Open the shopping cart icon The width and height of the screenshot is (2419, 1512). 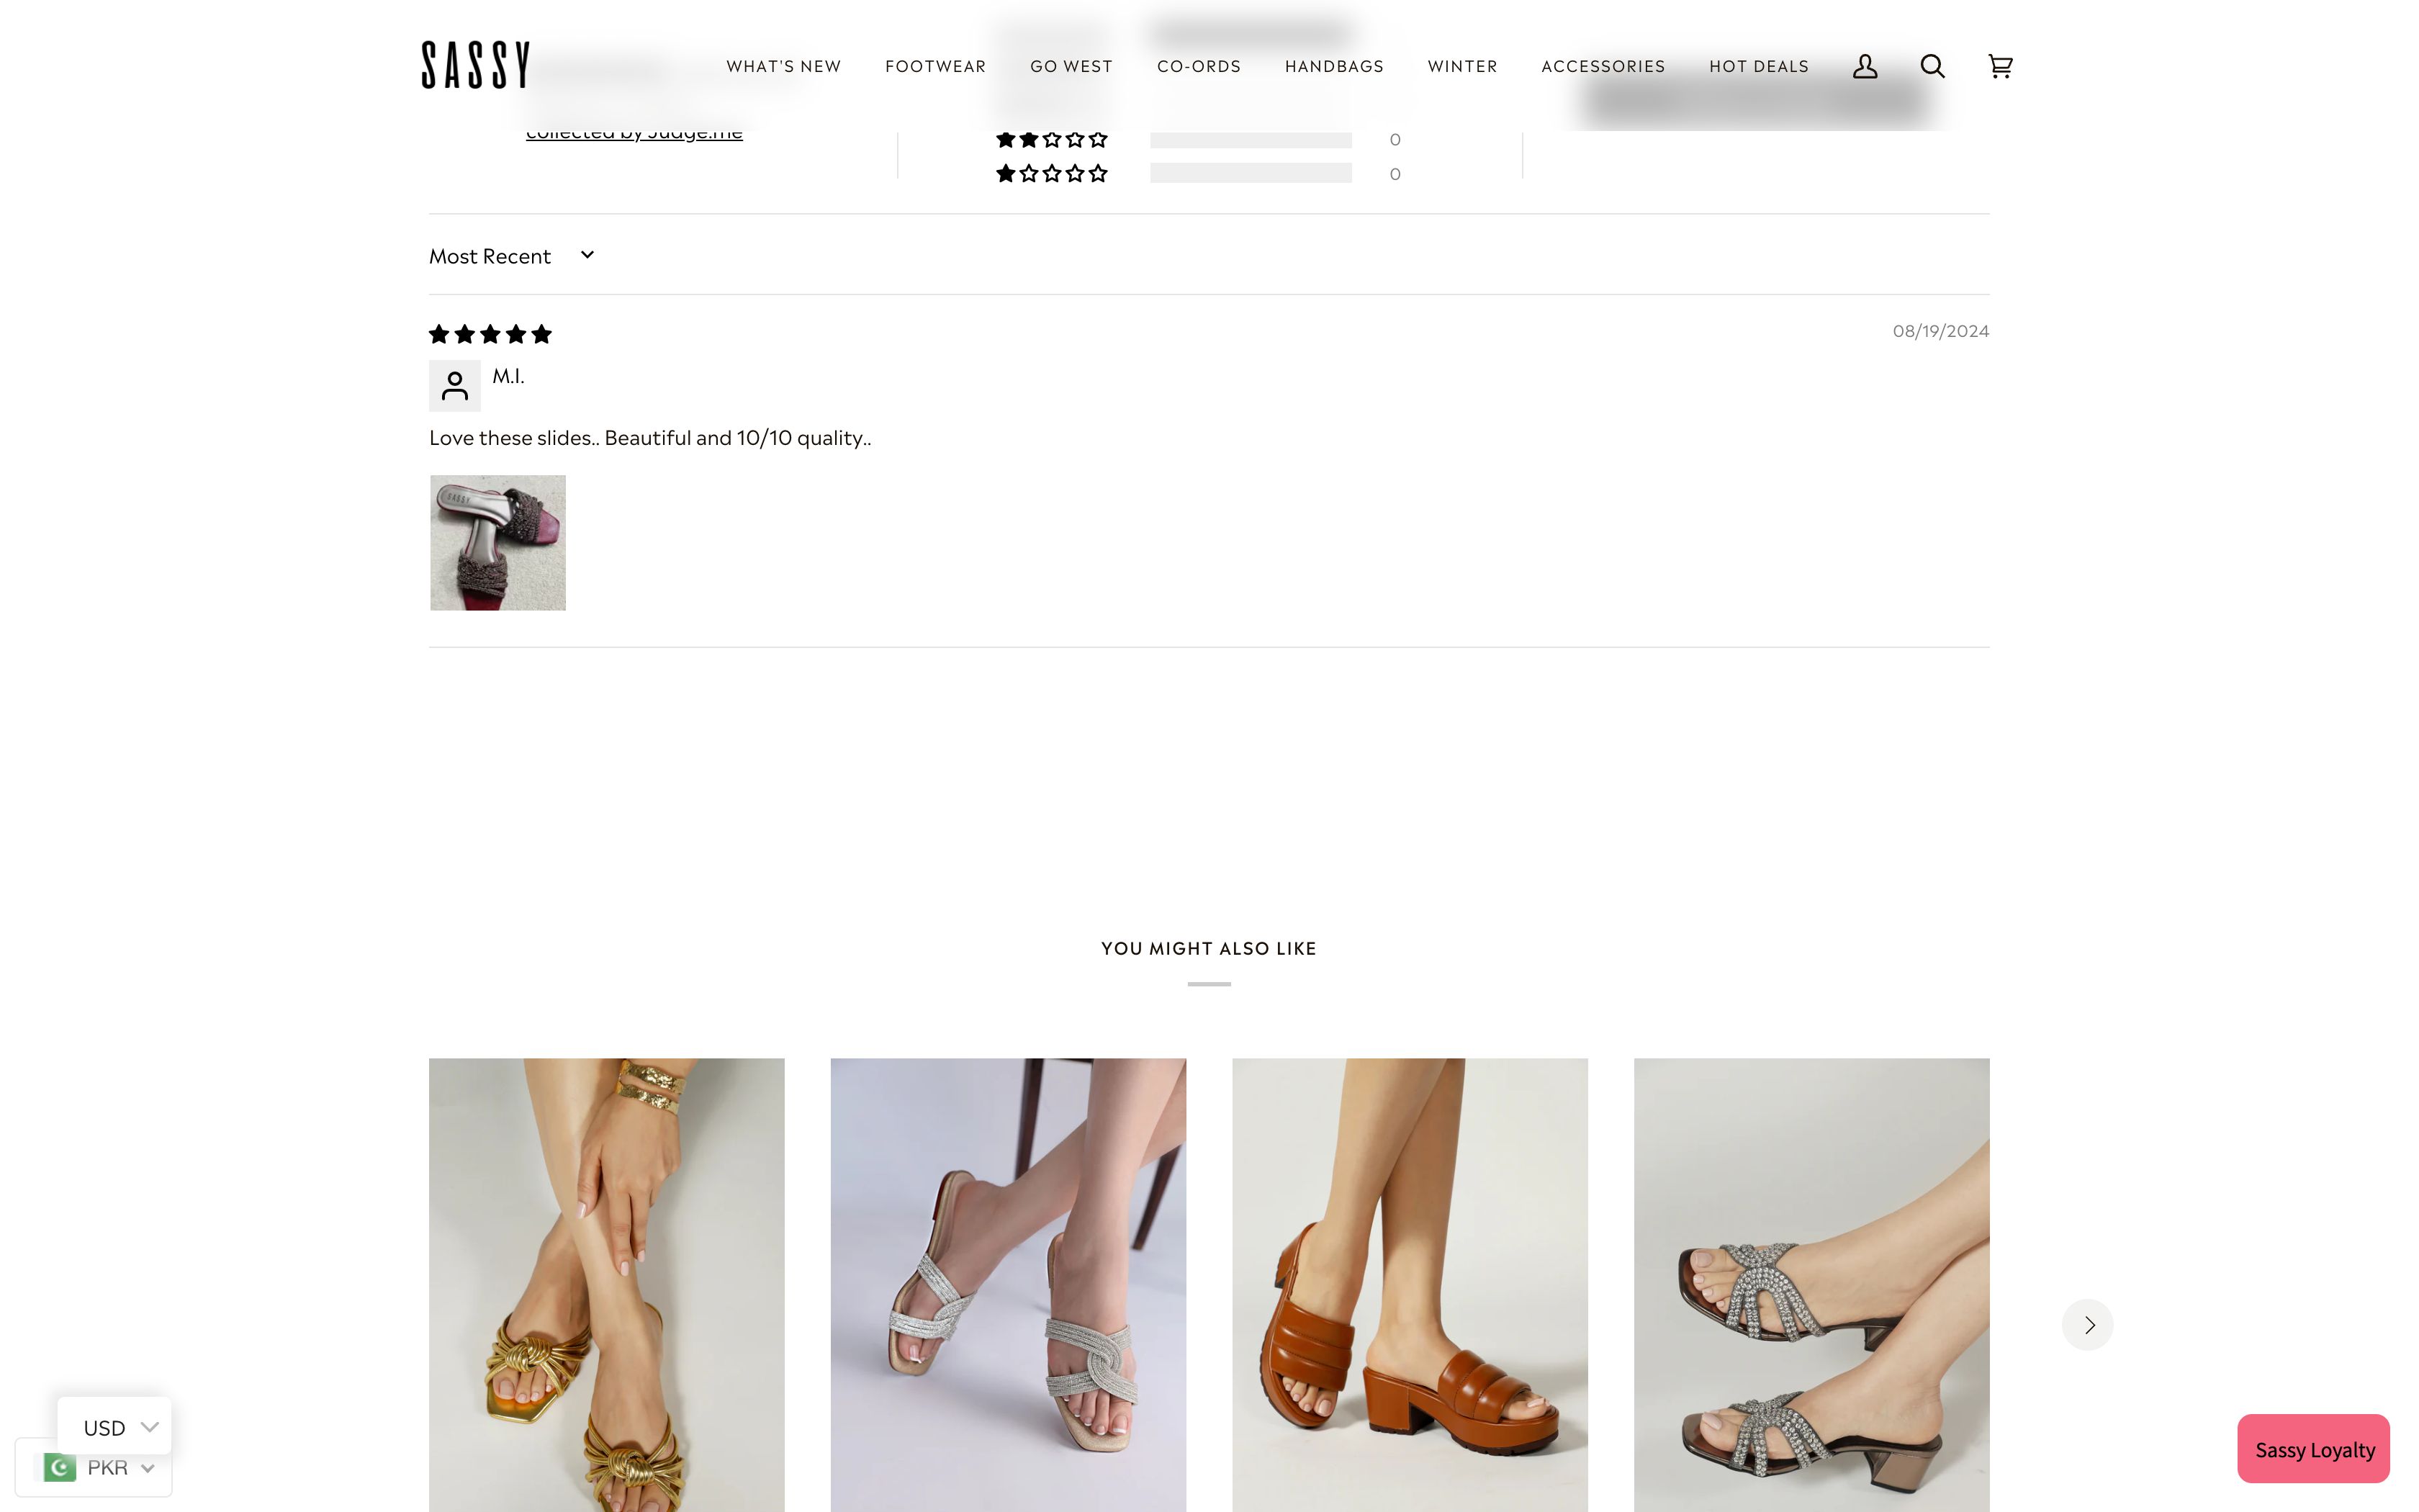pyautogui.click(x=1999, y=66)
